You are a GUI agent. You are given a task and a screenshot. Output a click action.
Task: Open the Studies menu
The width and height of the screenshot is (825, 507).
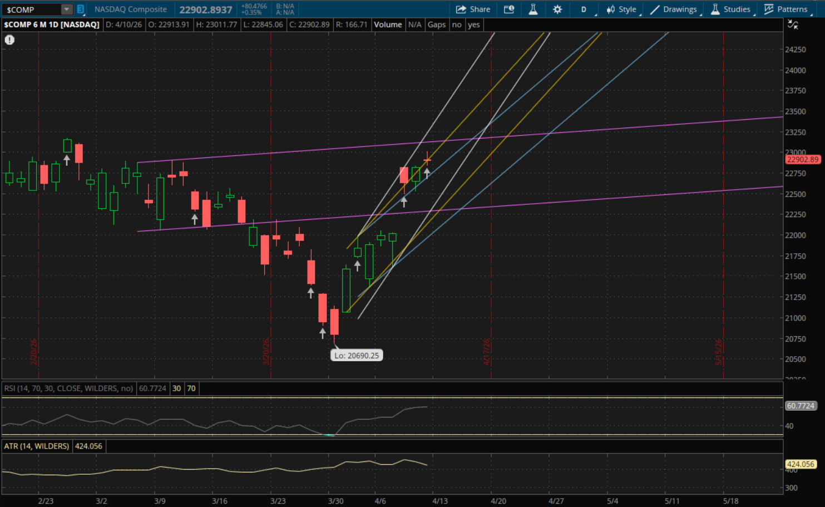(x=730, y=9)
